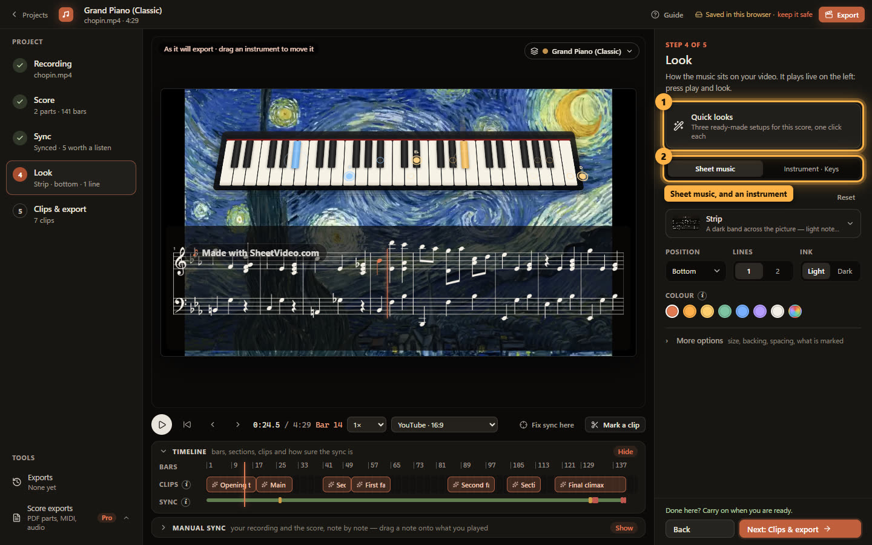This screenshot has width=872, height=545.
Task: Click the Strip style thumbnail
Action: pyautogui.click(x=686, y=223)
